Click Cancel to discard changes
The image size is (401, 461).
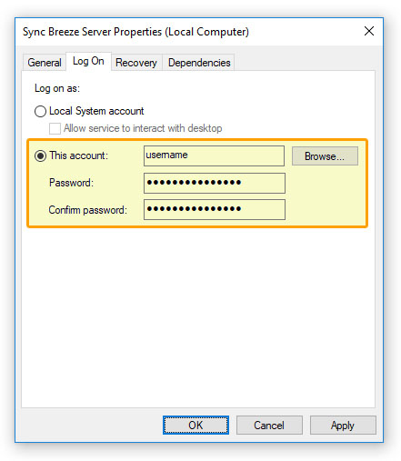269,425
